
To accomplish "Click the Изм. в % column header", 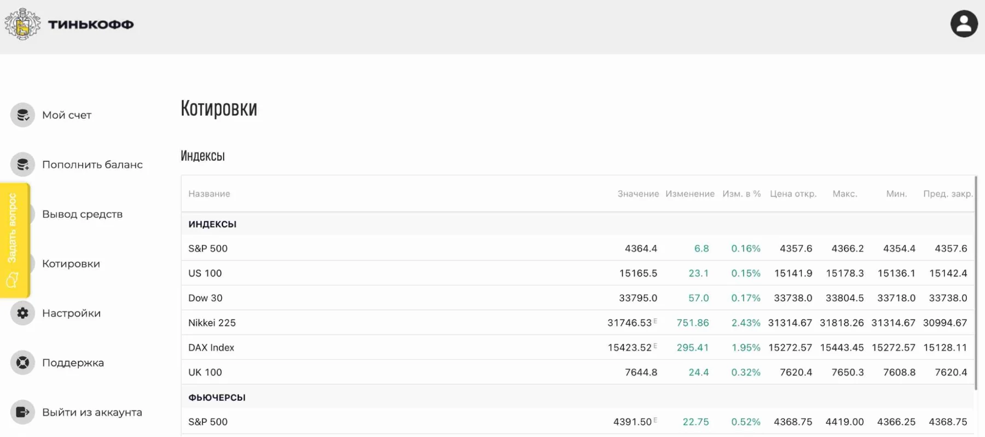I will point(741,194).
